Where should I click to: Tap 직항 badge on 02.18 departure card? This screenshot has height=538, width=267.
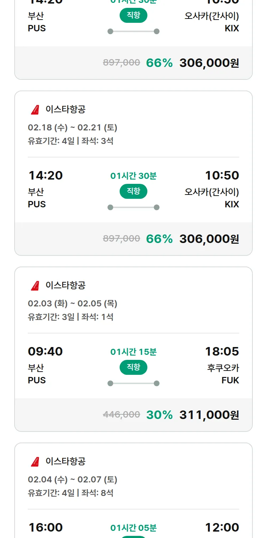point(133,191)
